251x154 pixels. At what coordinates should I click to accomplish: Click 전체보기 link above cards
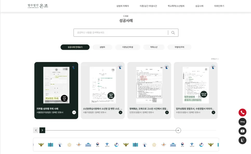coord(215,59)
